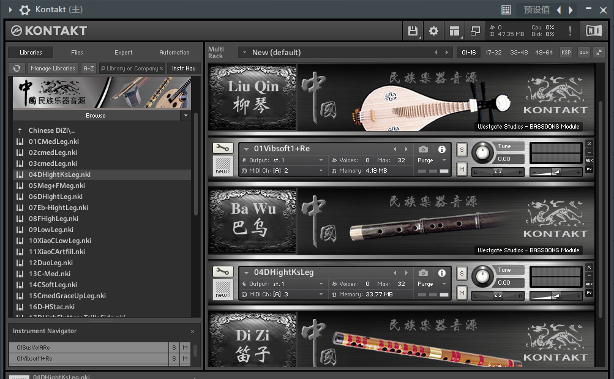Click the Manage Libraries button
This screenshot has width=614, height=379.
pyautogui.click(x=53, y=69)
